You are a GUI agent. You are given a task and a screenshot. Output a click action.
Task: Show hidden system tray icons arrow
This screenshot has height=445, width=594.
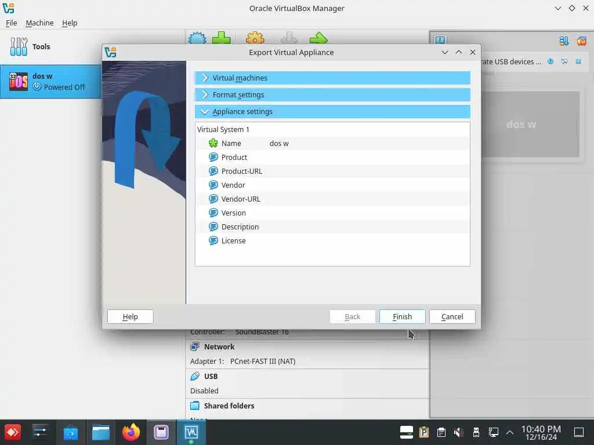[510, 432]
